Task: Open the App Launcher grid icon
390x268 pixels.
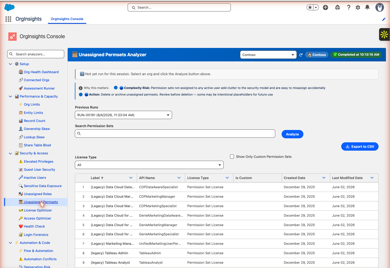Action: [x=8, y=19]
